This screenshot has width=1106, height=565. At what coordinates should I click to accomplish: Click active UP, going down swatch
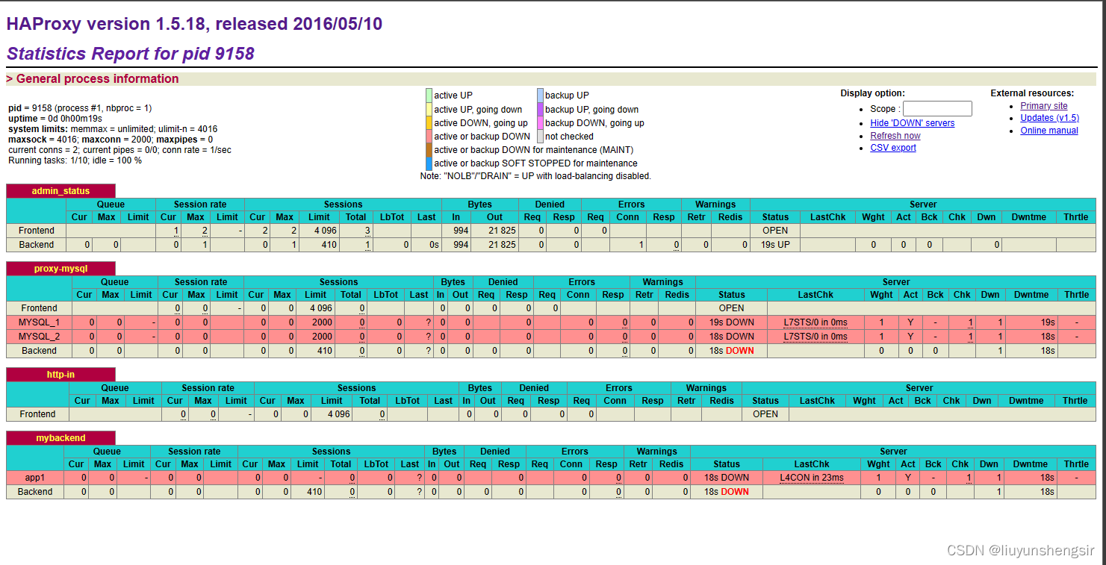(x=429, y=109)
